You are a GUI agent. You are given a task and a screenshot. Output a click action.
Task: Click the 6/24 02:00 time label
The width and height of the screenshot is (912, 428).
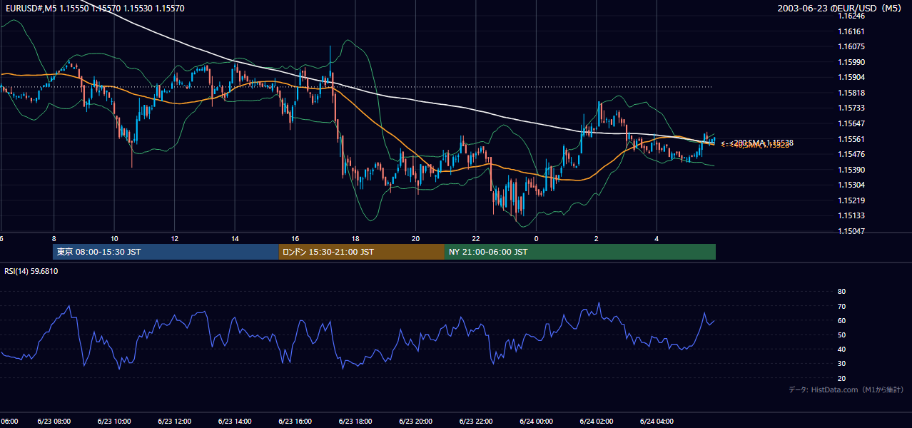[x=597, y=422]
